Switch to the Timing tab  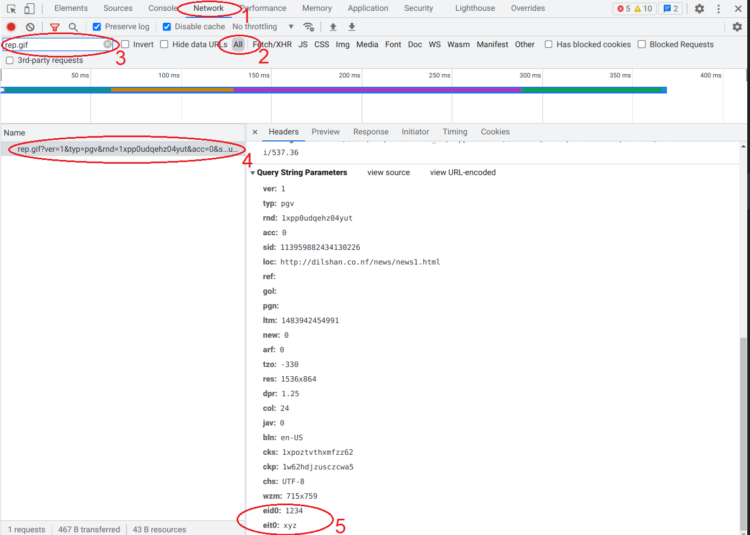tap(455, 132)
